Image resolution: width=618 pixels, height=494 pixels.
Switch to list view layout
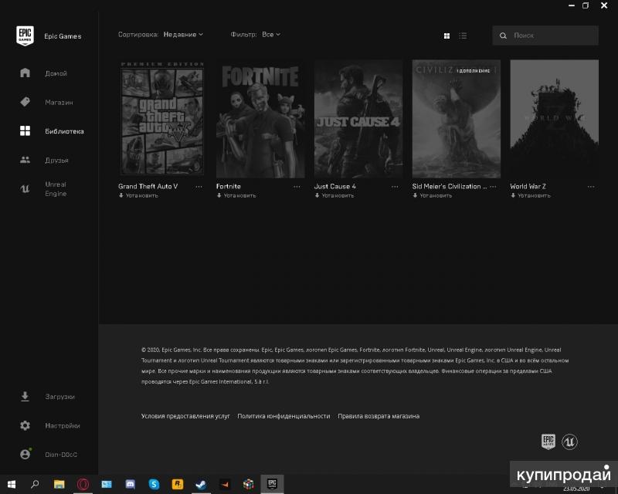[x=463, y=36]
